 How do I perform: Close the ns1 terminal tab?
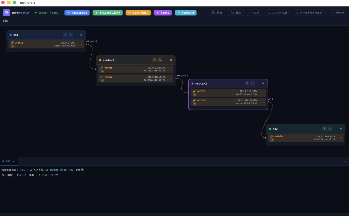(x=14, y=161)
